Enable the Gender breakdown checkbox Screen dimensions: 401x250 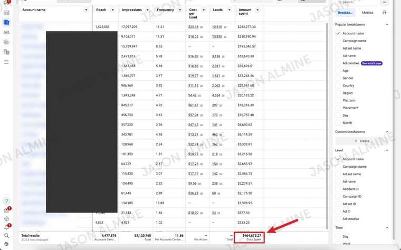click(338, 78)
